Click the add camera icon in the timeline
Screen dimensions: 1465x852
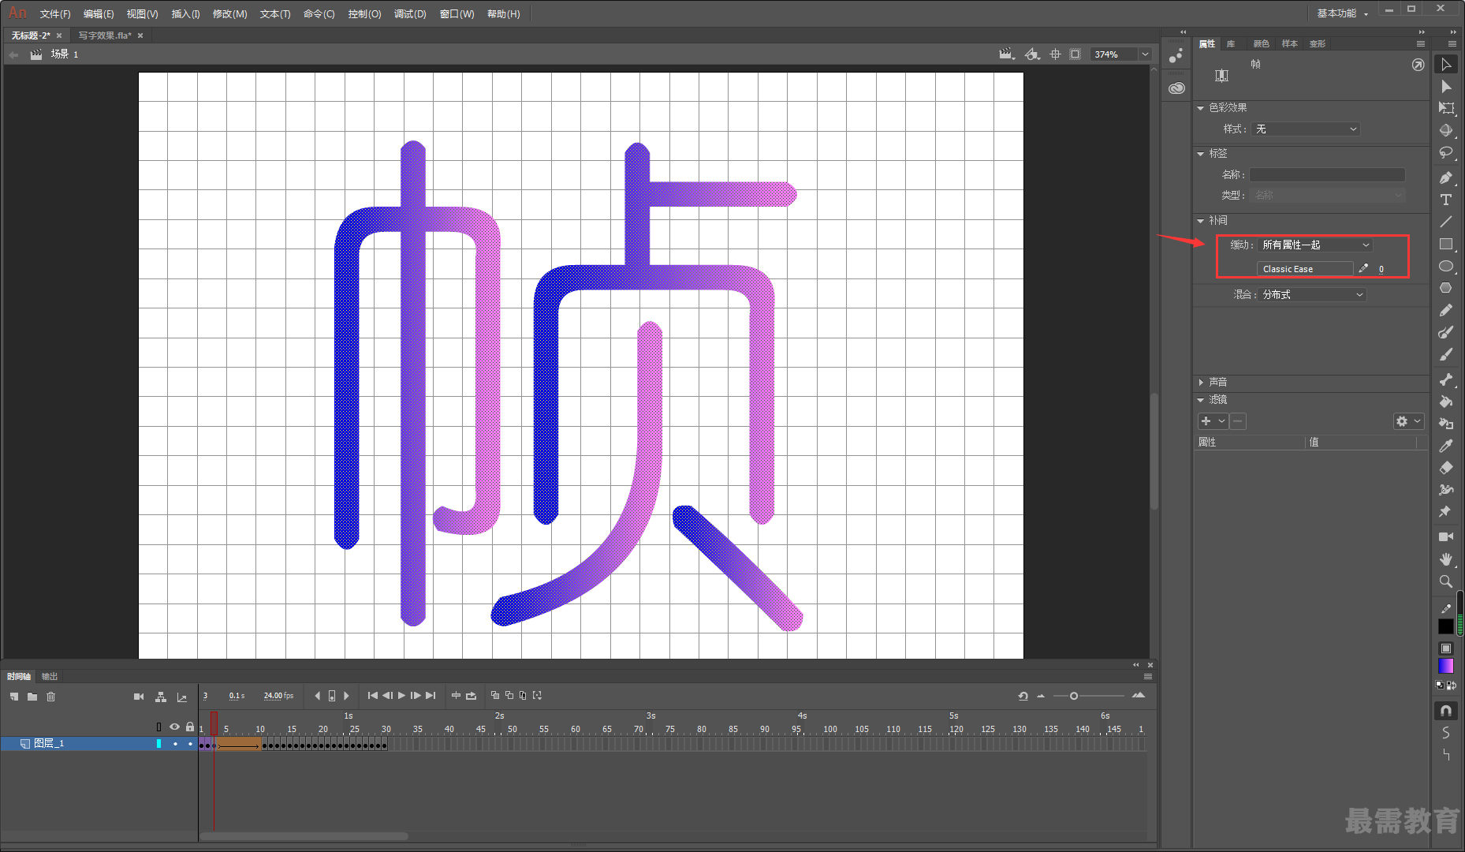click(x=139, y=697)
